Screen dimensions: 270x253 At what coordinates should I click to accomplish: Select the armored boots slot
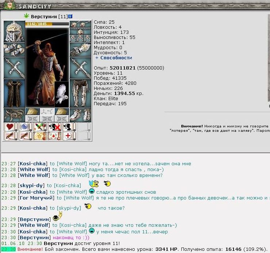(x=80, y=115)
